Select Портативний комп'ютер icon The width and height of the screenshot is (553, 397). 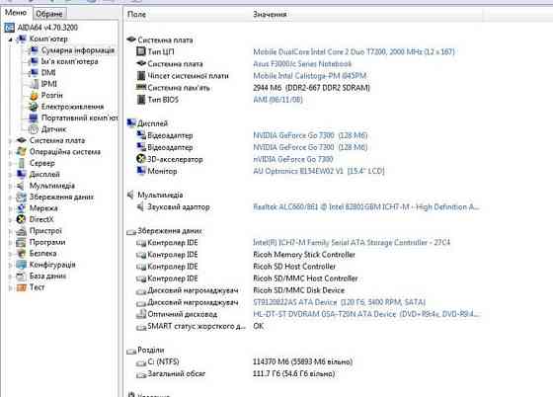[34, 118]
